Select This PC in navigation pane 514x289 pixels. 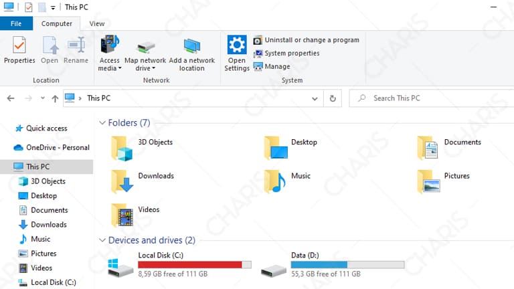pyautogui.click(x=47, y=167)
